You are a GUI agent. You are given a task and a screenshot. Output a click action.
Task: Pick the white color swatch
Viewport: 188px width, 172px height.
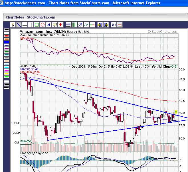pyautogui.click(x=7, y=33)
